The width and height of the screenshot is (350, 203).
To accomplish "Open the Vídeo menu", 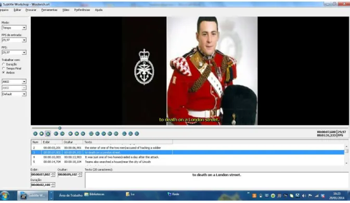I will point(66,10).
